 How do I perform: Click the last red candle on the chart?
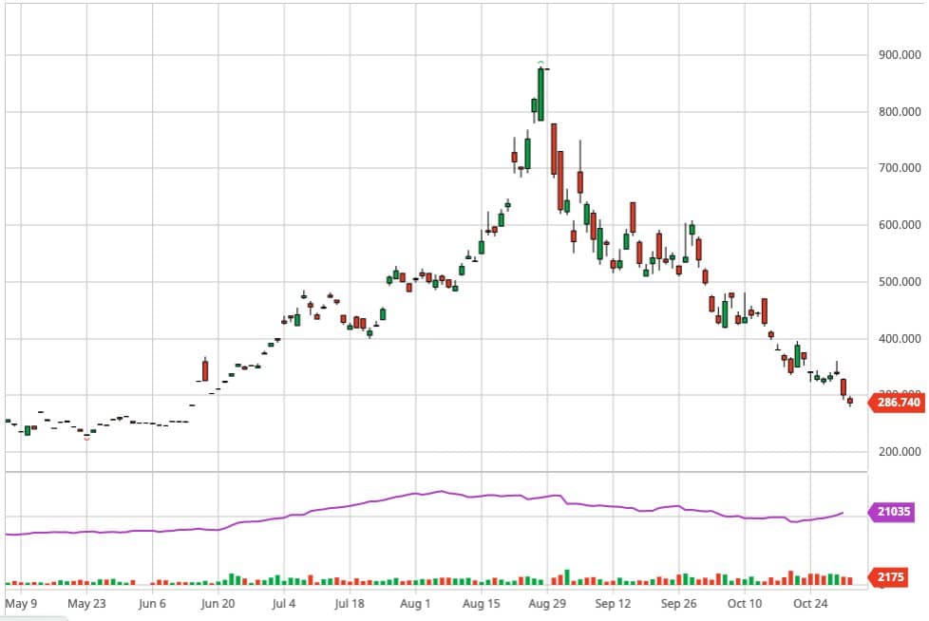pos(850,401)
